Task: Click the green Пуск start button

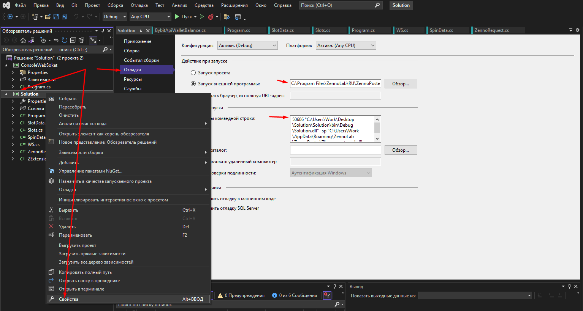Action: pos(184,17)
